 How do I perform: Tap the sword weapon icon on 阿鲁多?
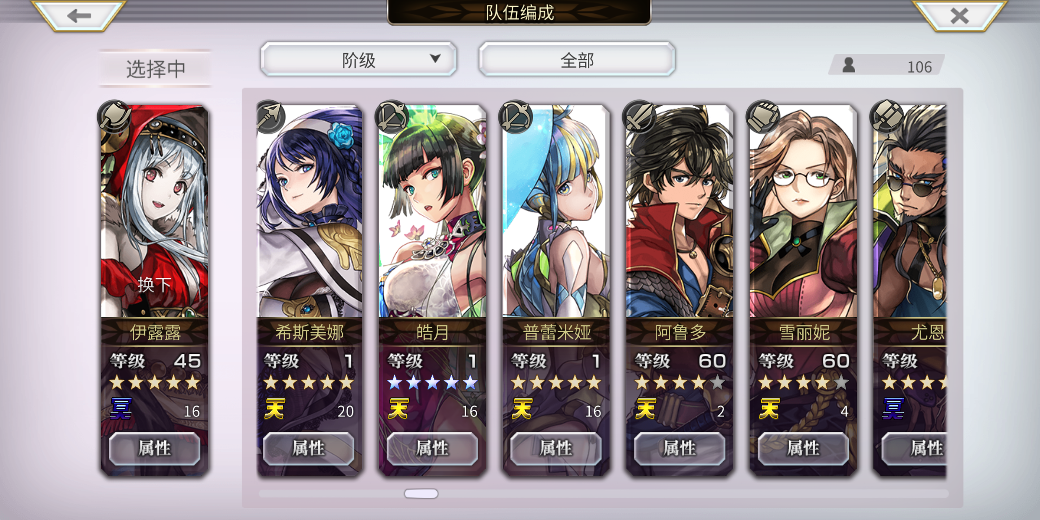pos(639,117)
